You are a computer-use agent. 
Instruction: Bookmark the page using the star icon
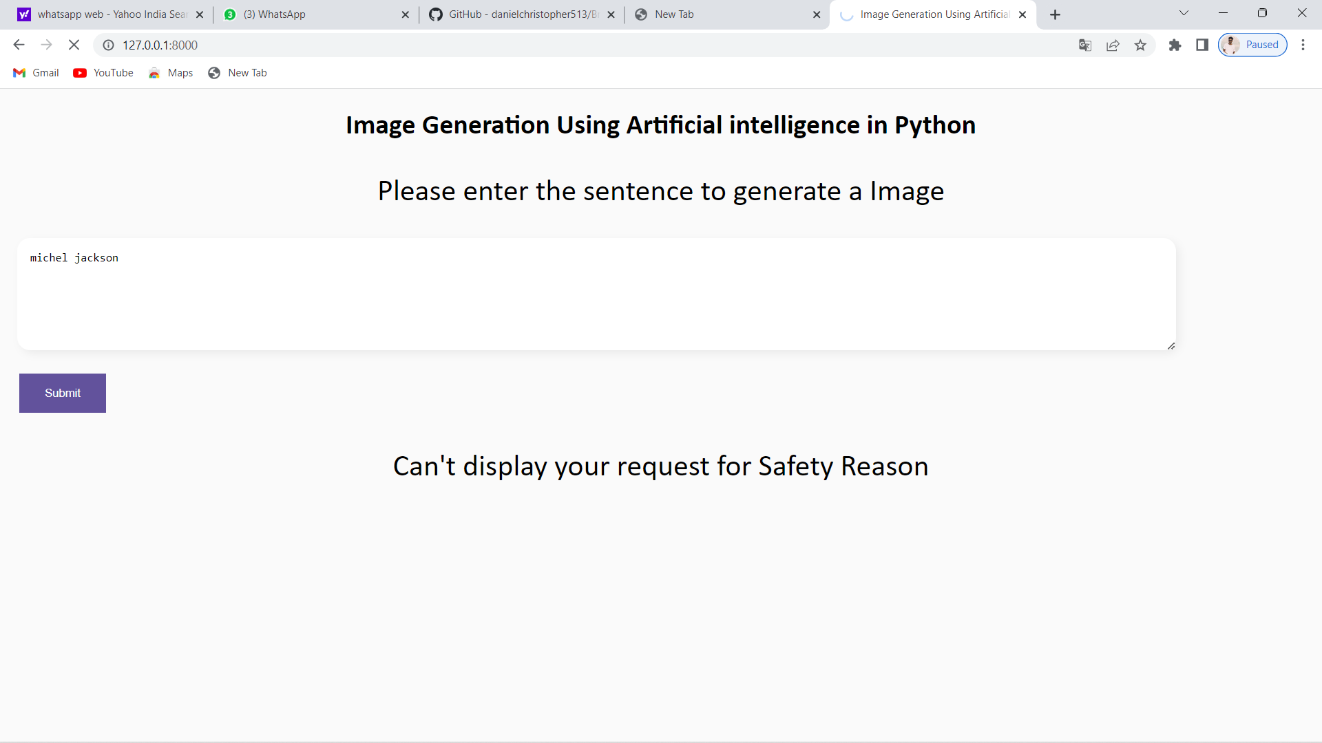pyautogui.click(x=1140, y=45)
